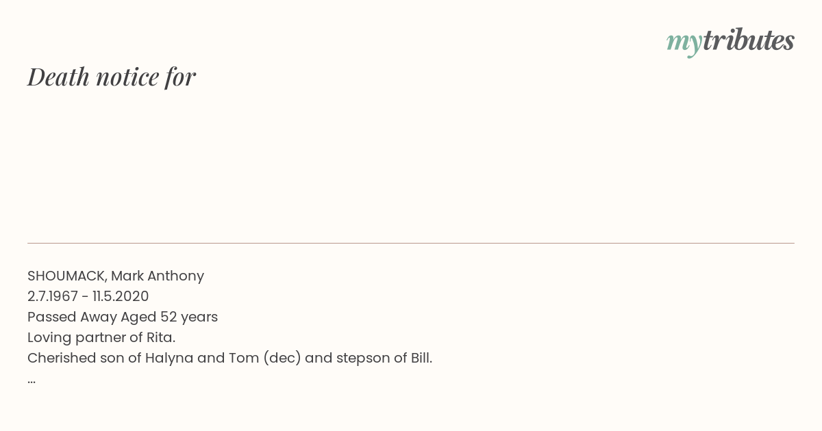822x431 pixels.
Task: Click the 'Cherished son of Halyna' line
Action: (x=229, y=358)
